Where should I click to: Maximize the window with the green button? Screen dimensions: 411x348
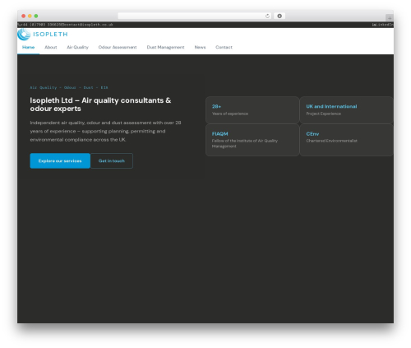[x=36, y=16]
